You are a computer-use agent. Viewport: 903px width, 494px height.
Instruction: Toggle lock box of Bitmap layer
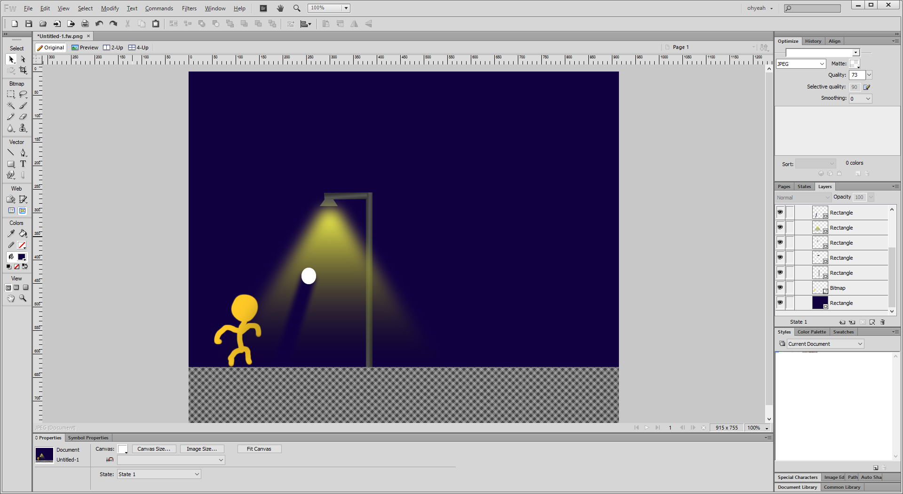(x=790, y=288)
